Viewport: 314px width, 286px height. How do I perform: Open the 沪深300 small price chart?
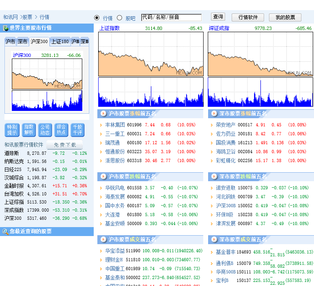tap(47, 74)
